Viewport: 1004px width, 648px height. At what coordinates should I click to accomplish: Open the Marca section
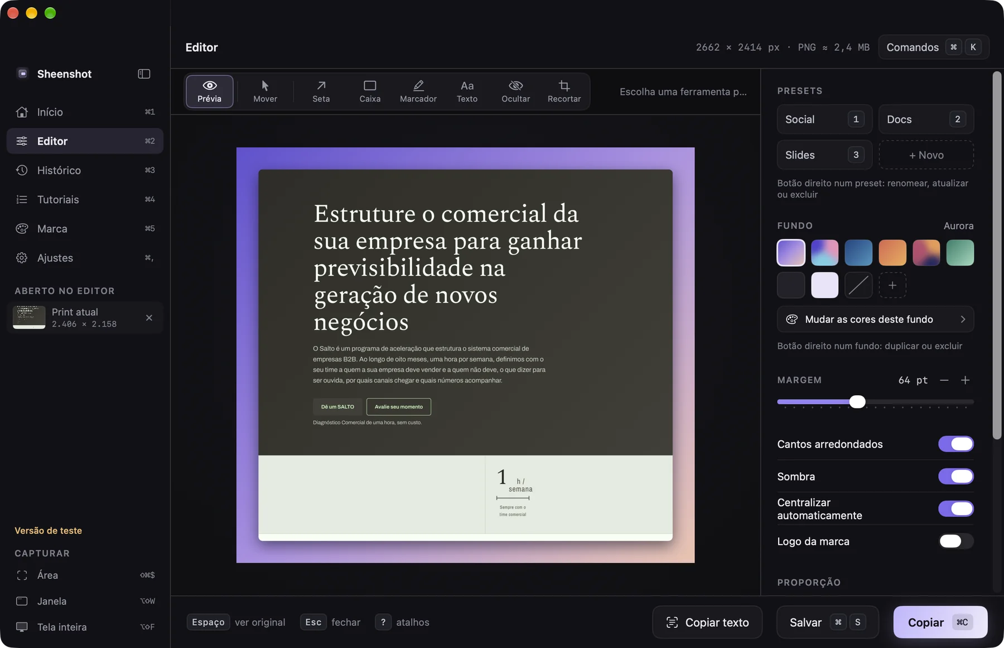click(x=85, y=228)
